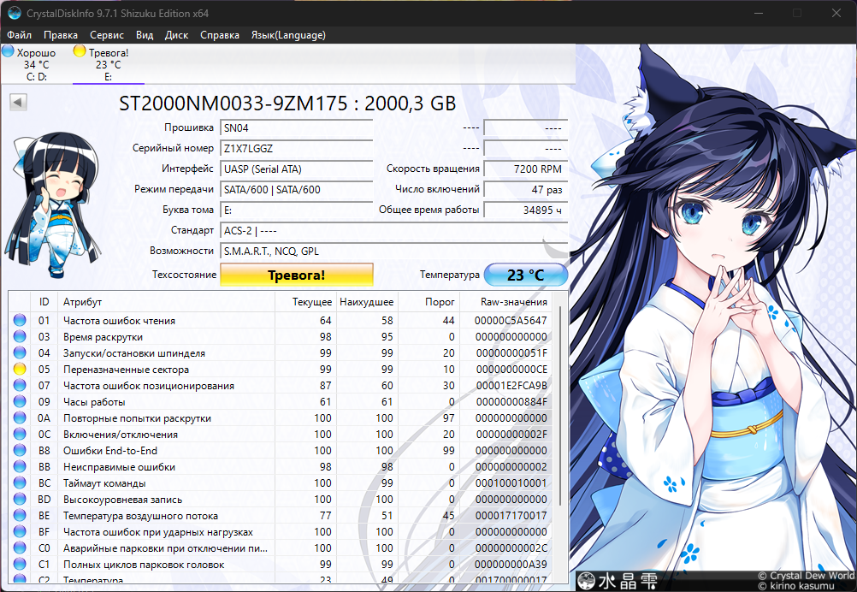Screen dimensions: 857x592
Task: Open the Файл menu
Action: 19,35
